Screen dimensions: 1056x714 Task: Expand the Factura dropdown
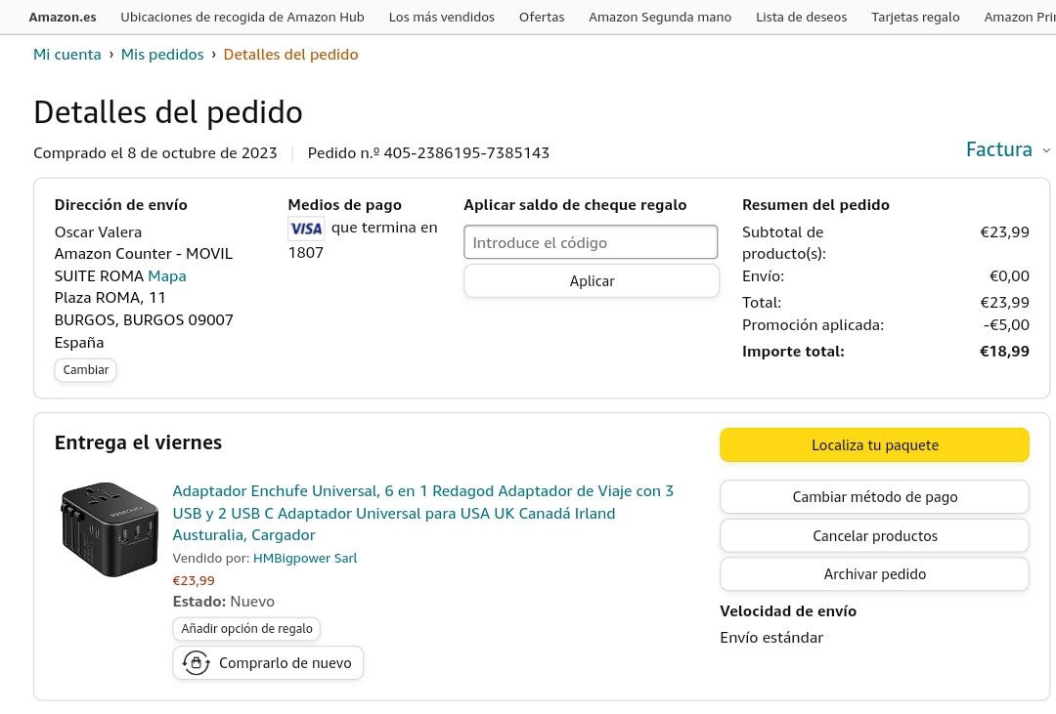coord(1007,149)
